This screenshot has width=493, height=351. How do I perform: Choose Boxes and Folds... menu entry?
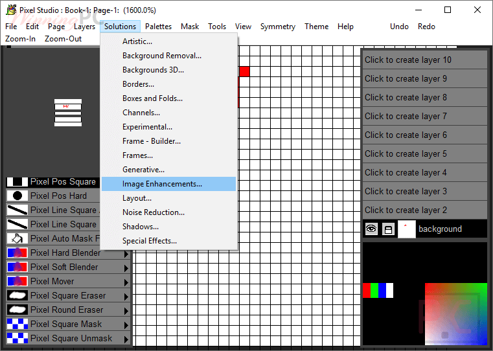(169, 98)
